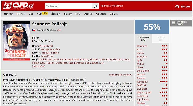The height and width of the screenshot is (106, 193).
Task: Click the ČSFD.cz logo
Action: 18,6
